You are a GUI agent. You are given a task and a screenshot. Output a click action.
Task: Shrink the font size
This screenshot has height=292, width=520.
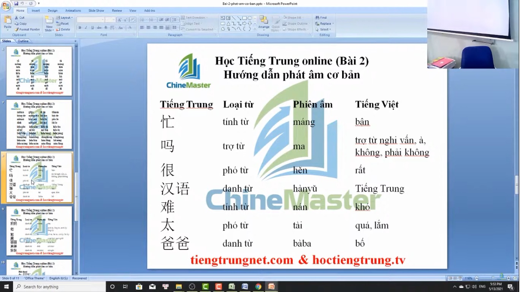click(x=125, y=19)
